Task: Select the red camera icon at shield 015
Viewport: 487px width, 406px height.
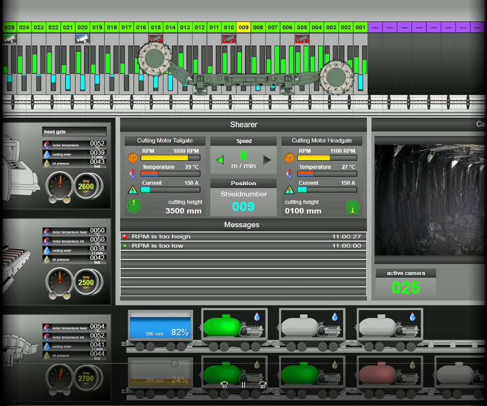Action: pos(156,38)
